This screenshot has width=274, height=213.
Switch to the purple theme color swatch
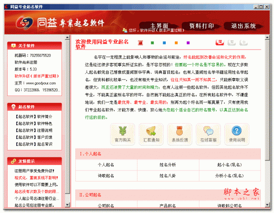click(x=188, y=43)
